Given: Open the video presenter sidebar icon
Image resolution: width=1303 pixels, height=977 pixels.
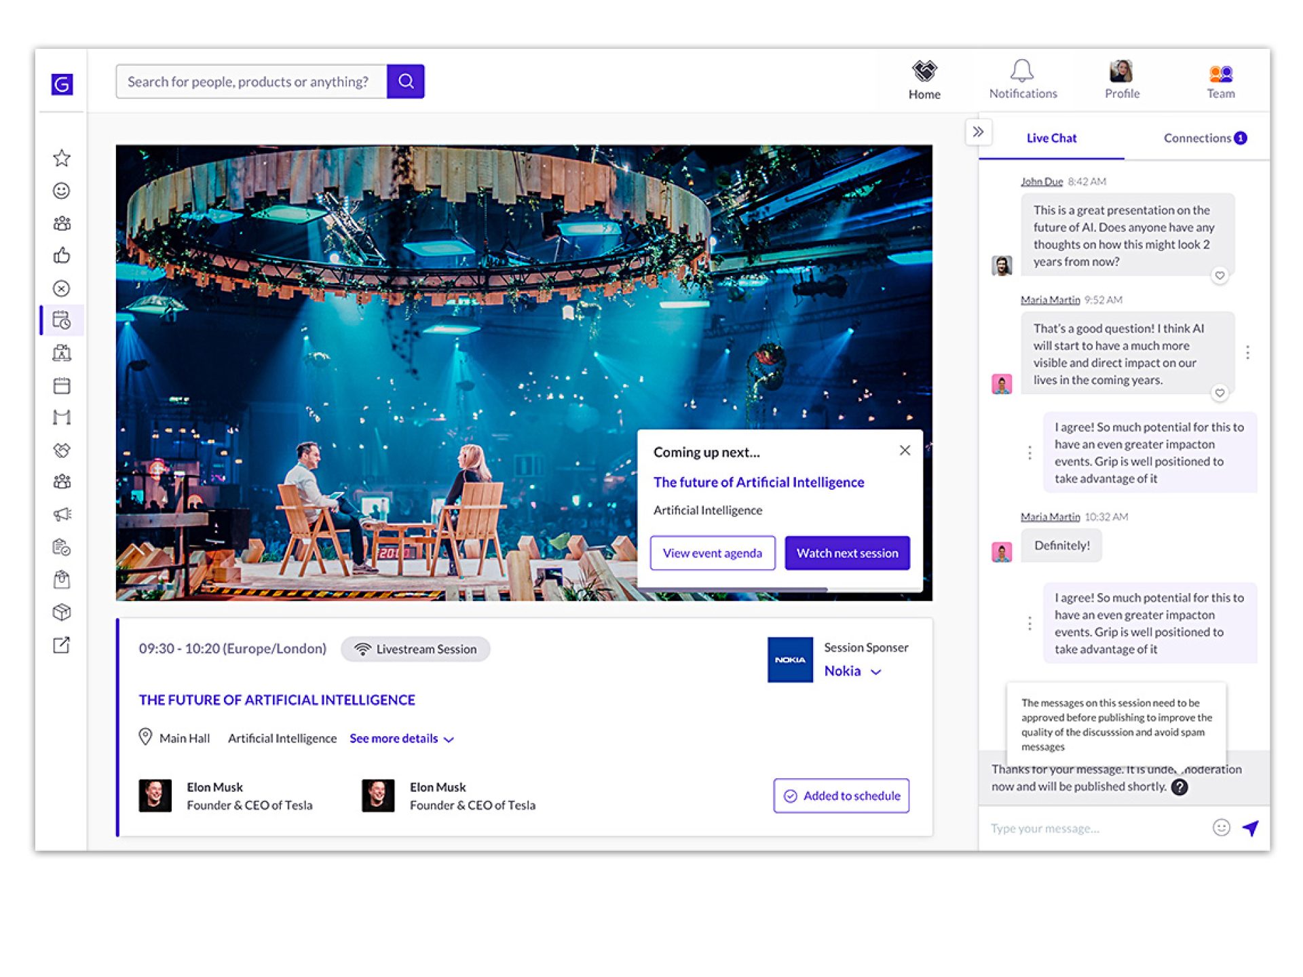Looking at the screenshot, I should (62, 353).
